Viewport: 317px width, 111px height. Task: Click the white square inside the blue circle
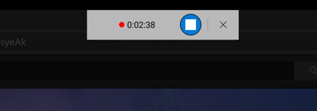point(190,25)
